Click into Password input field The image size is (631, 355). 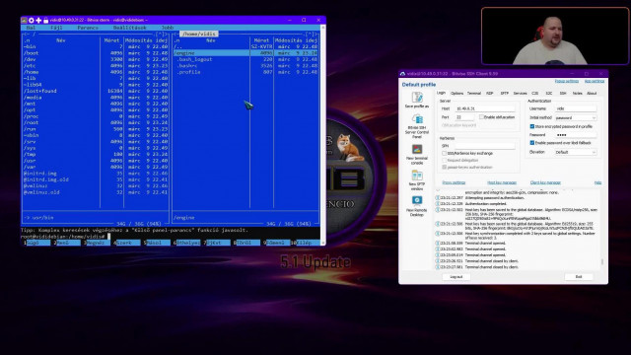point(576,135)
